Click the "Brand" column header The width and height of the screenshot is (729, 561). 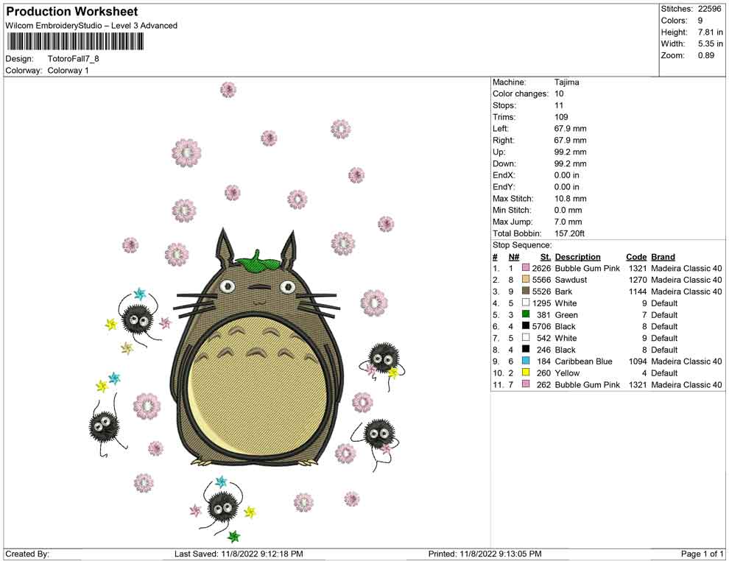(x=663, y=257)
